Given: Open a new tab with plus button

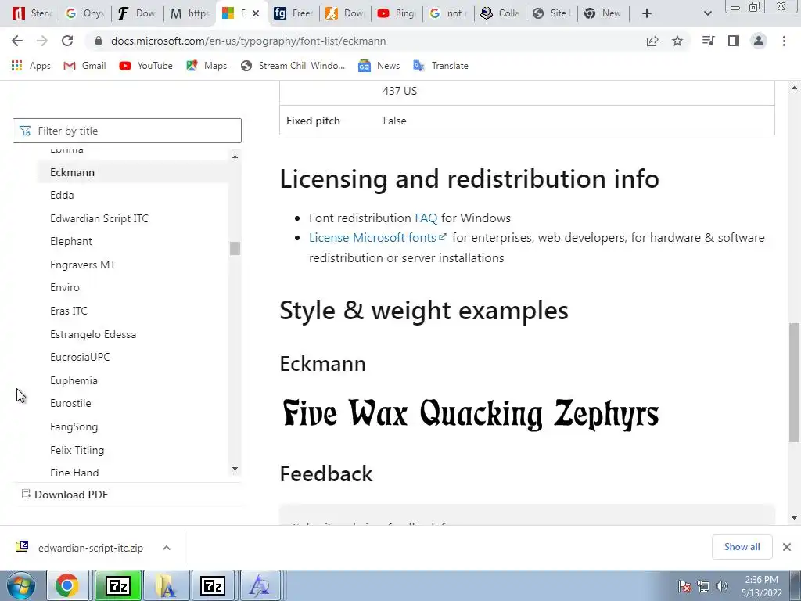Looking at the screenshot, I should 647,13.
